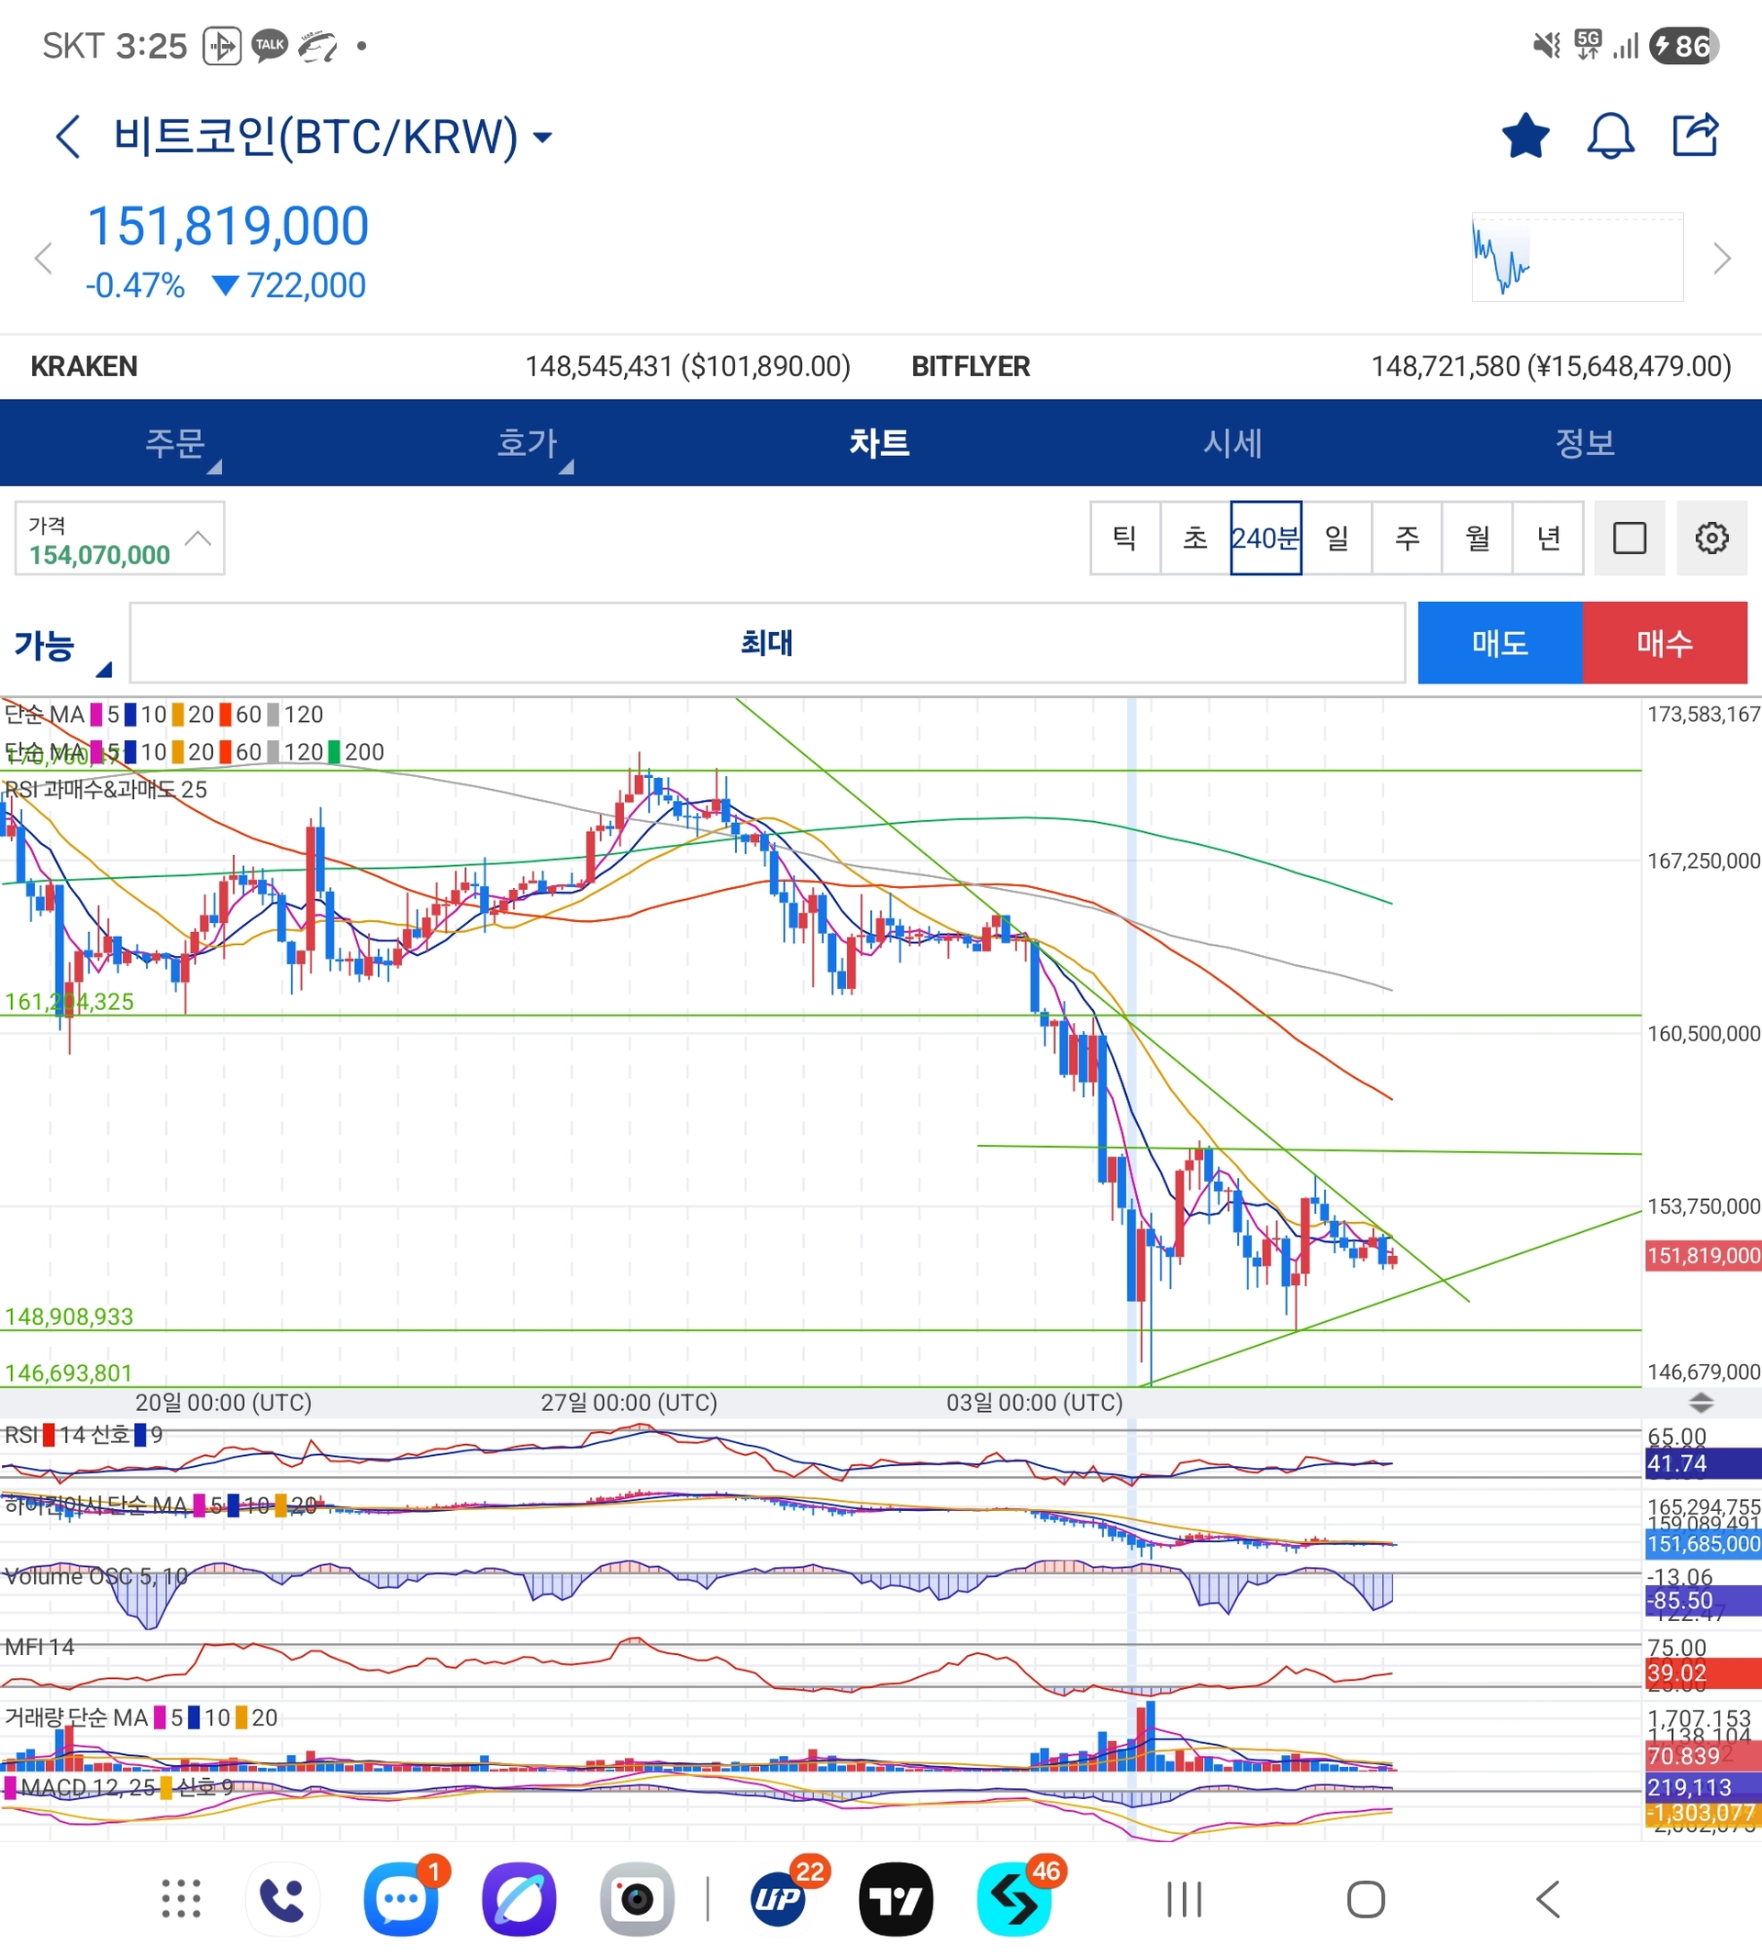
Task: Open price alert bell icon
Action: coord(1610,136)
